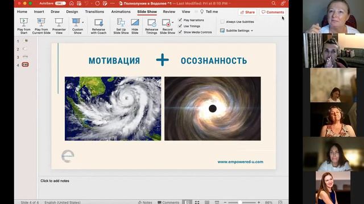Toggle Notes in the status bar
The height and width of the screenshot is (204, 364).
point(145,202)
